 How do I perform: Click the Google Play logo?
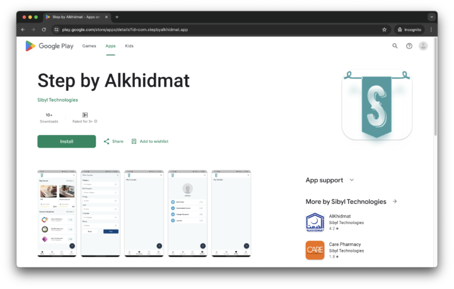point(50,46)
